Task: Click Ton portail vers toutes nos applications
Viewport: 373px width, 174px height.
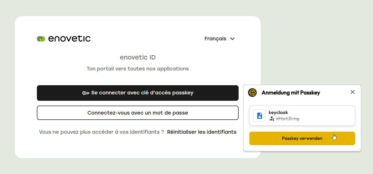Action: [x=138, y=69]
